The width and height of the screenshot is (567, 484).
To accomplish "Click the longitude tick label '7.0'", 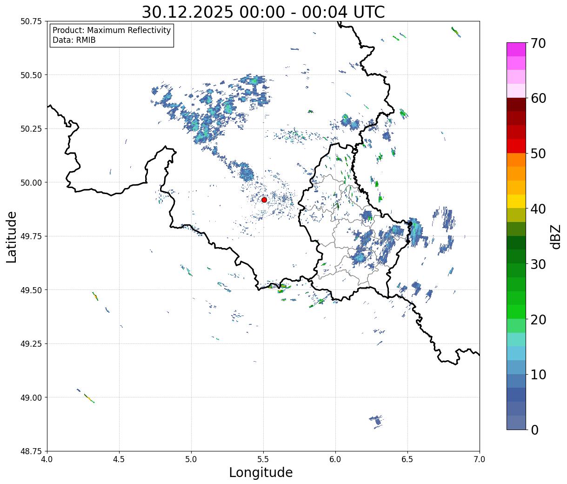I will coord(480,459).
